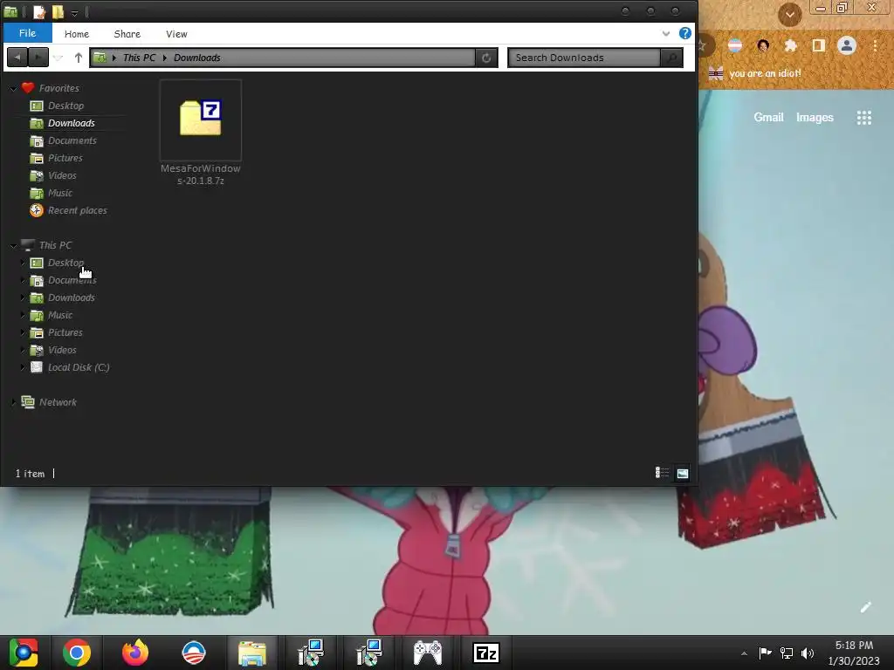The height and width of the screenshot is (670, 894).
Task: Open Music under This PC
Action: [x=60, y=315]
